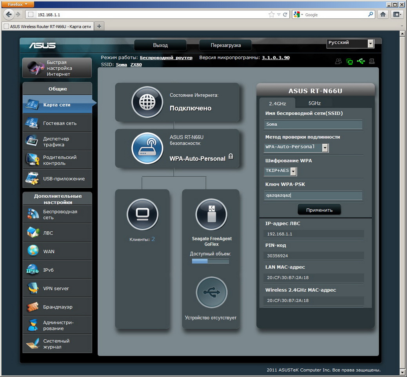Expand the authentication method dropdown
The width and height of the screenshot is (407, 377).
point(325,148)
